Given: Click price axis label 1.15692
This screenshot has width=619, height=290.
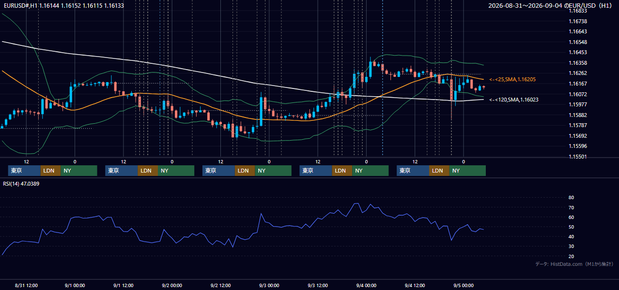Looking at the screenshot, I should [577, 136].
